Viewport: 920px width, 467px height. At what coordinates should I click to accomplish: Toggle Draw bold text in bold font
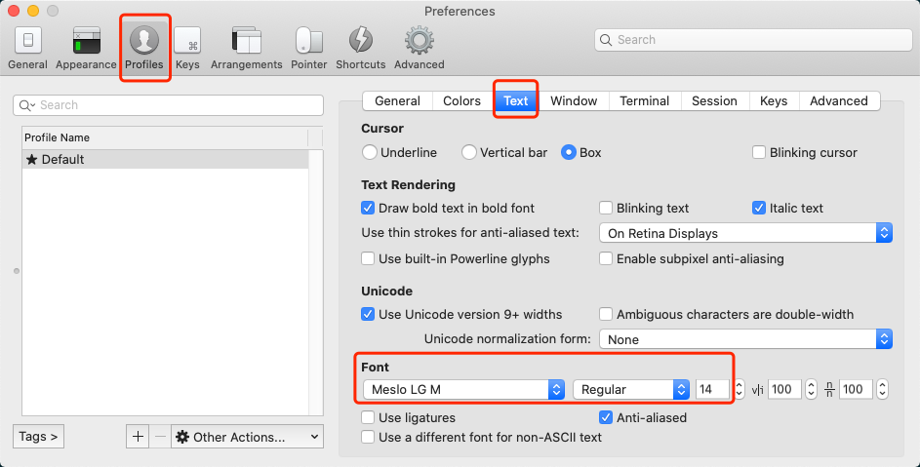(x=368, y=208)
